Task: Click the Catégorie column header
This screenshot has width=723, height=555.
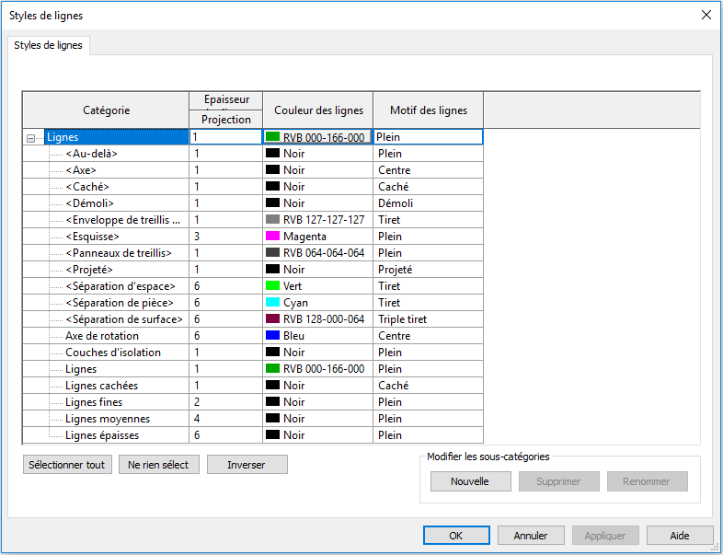Action: click(x=106, y=110)
